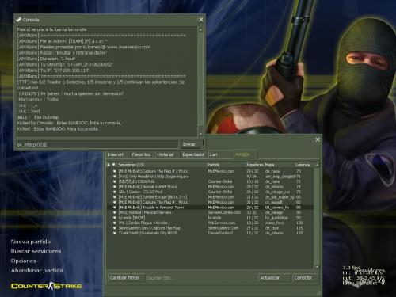
Task: Close the server browser window with its X
Action: click(x=318, y=139)
